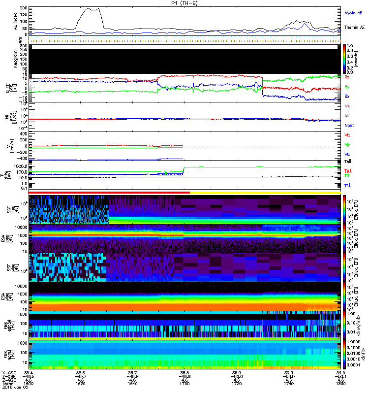Screen dimensions: 369x394
Task: Select the Themis AE legend label
Action: [354, 28]
